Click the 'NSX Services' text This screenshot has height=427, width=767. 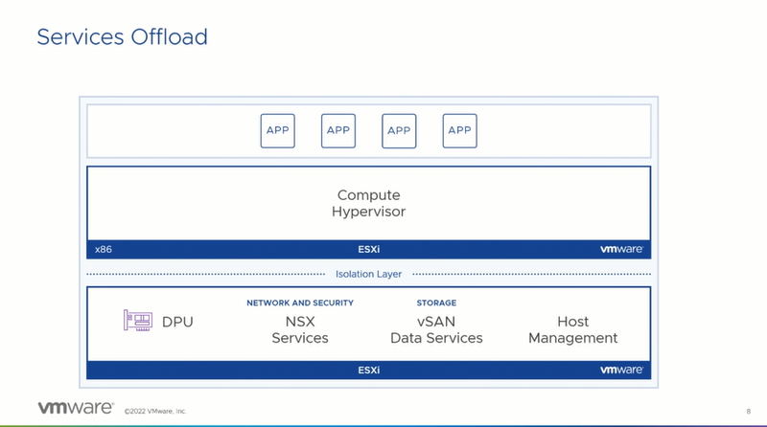300,329
